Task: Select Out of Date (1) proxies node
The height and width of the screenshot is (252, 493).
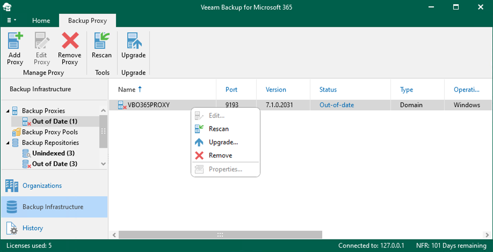Action: (55, 122)
